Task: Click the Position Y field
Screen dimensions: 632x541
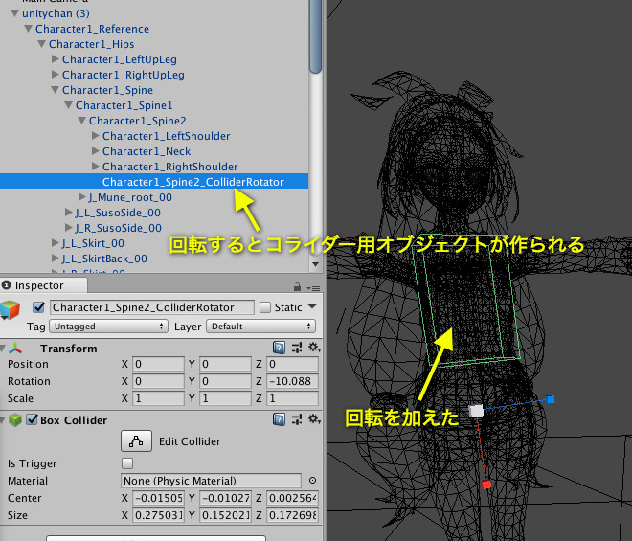Action: click(225, 364)
